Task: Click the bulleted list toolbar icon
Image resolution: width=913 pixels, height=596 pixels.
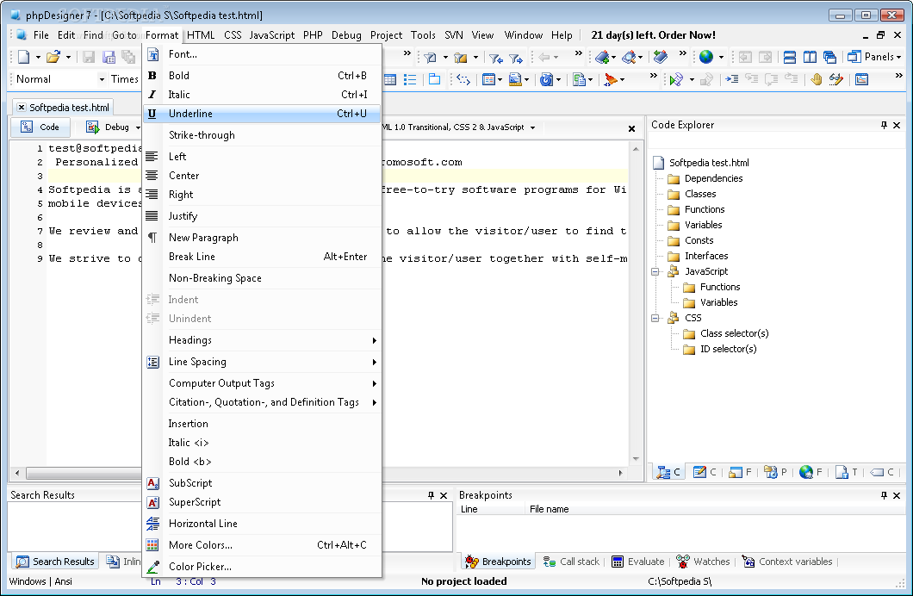Action: (410, 79)
